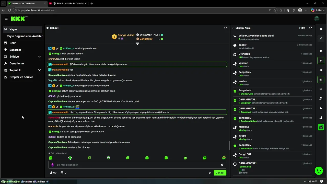
Task: Open the tab search dropdown in the browser
Action: click(3, 3)
